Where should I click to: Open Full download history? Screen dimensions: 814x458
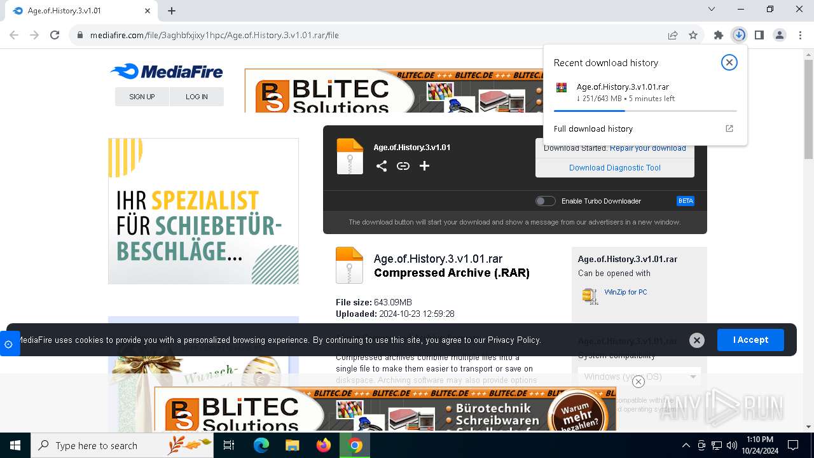593,128
